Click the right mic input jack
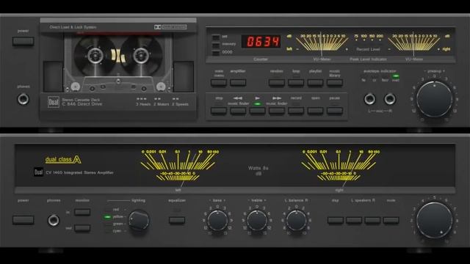 pos(390,99)
